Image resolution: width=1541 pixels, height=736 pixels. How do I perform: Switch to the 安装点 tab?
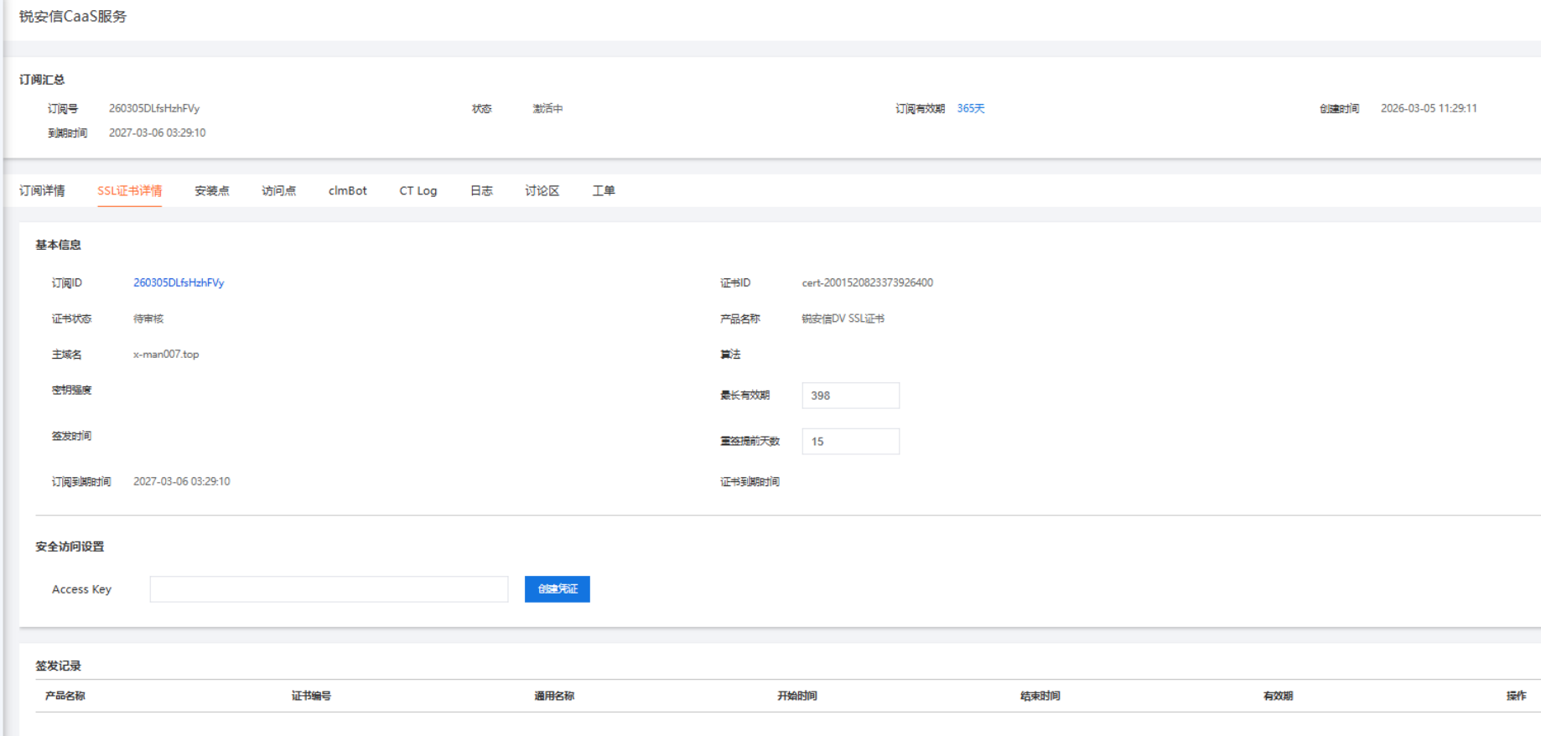tap(211, 191)
